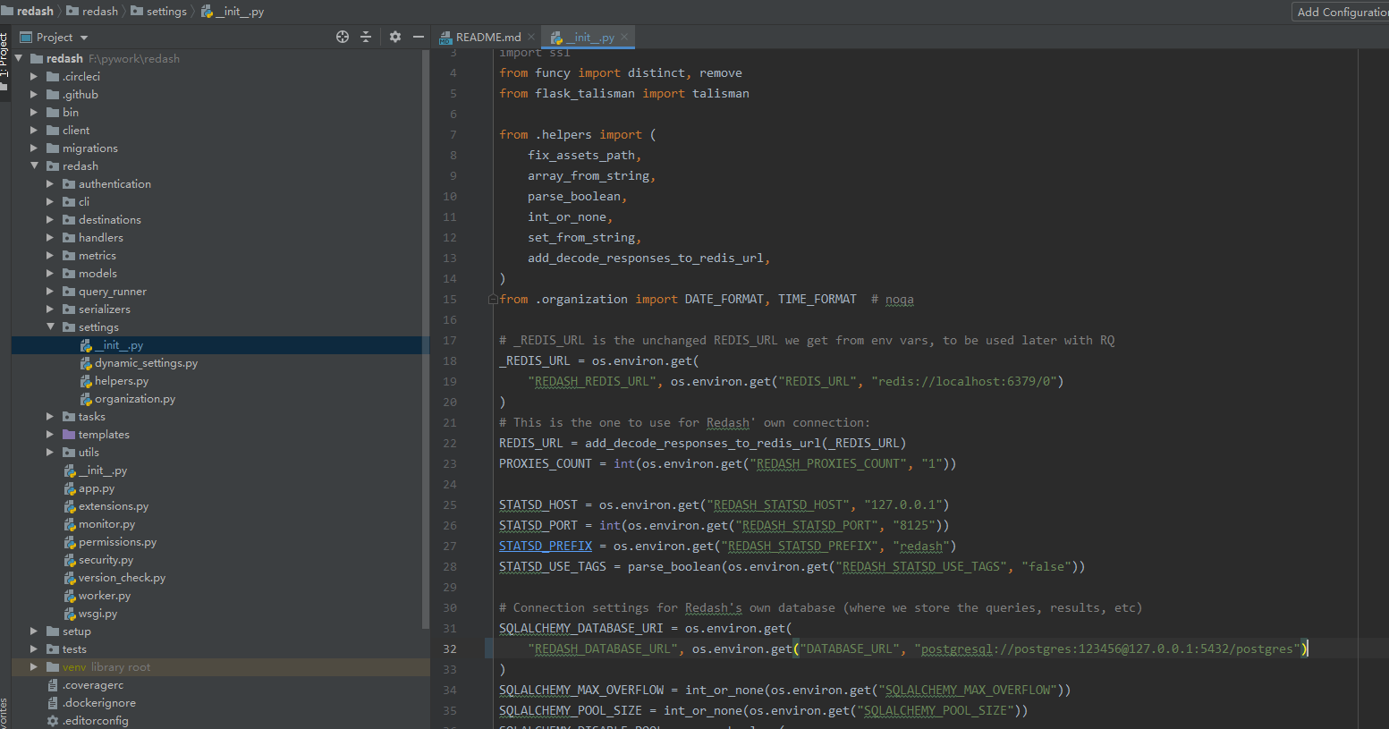1389x729 pixels.
Task: Collapse the settings package arrow
Action: coord(50,326)
